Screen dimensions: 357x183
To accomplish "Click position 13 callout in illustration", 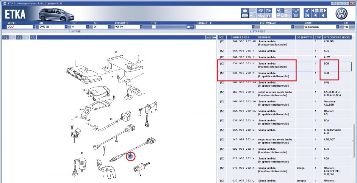I will 82,153.
